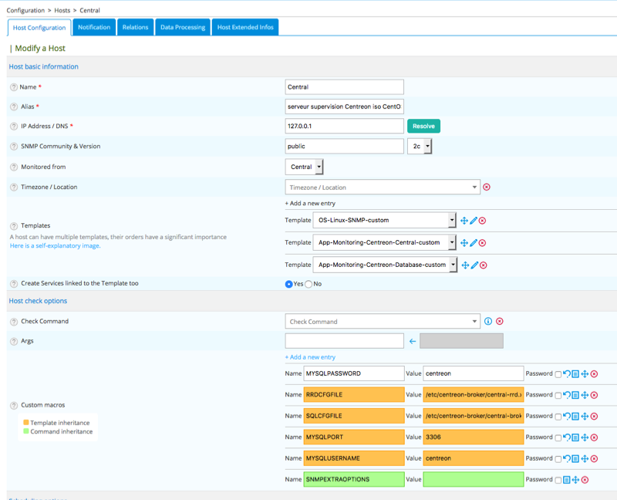
Task: Reset MYSQLPASSWORD macro with undo icon
Action: pos(567,373)
